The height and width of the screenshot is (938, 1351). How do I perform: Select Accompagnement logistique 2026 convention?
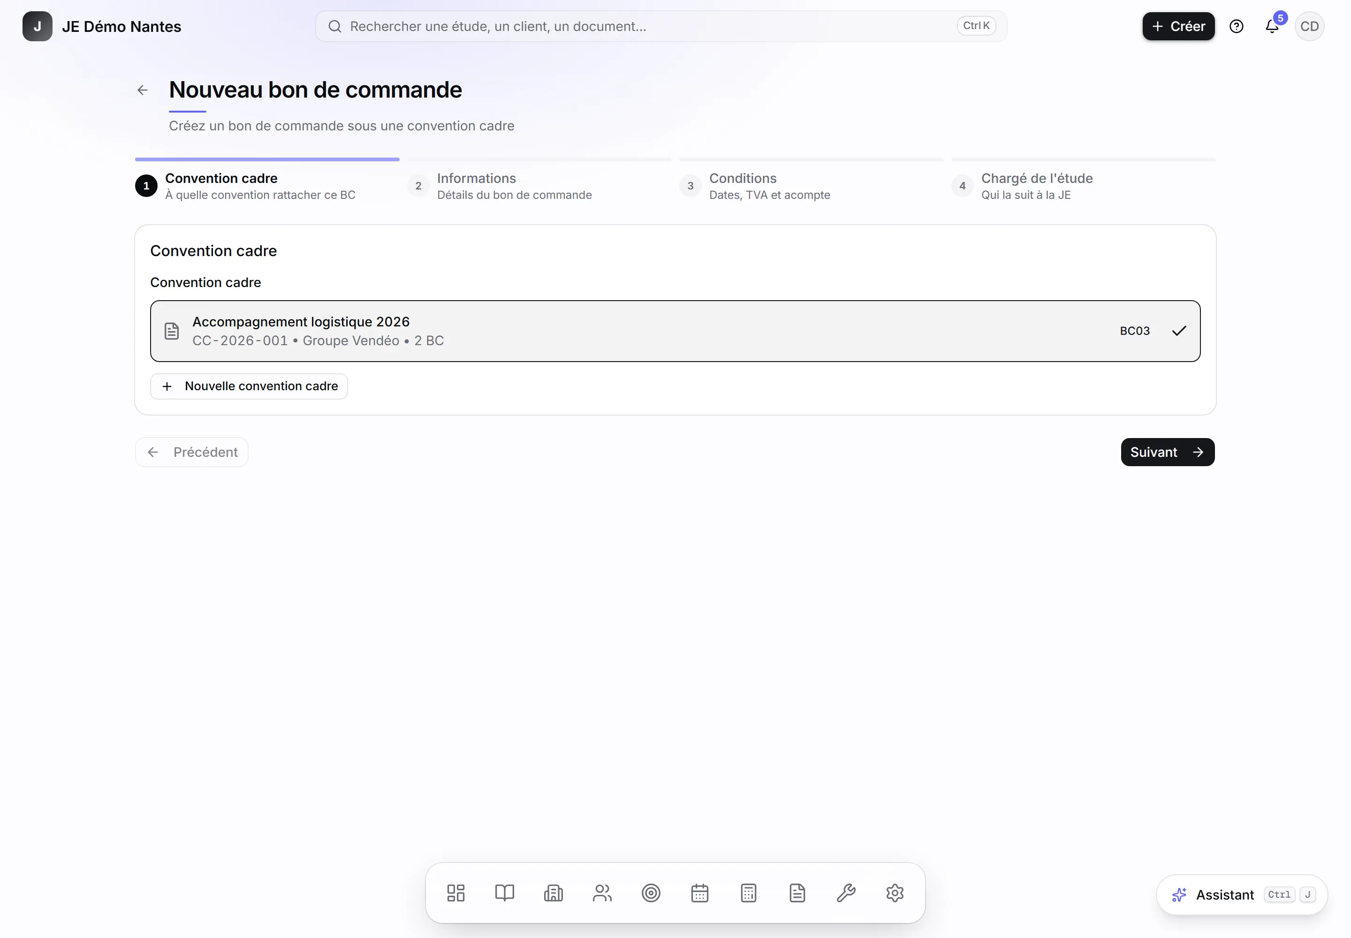click(675, 331)
